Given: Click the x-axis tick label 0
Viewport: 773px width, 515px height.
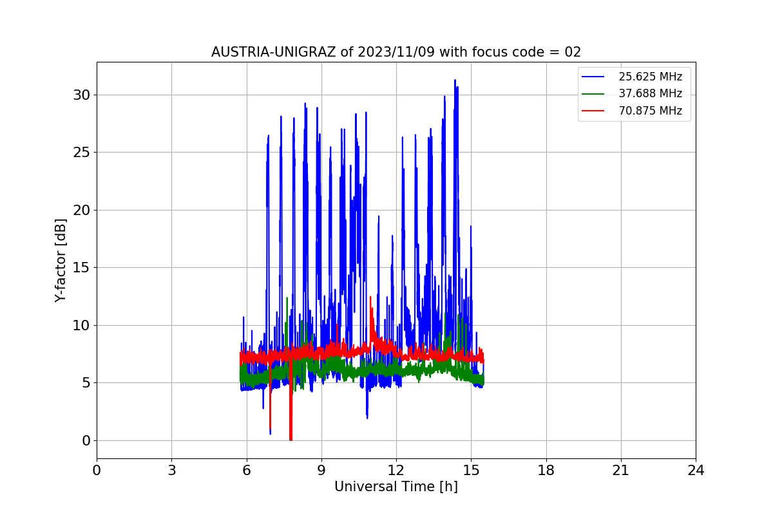Looking at the screenshot, I should pyautogui.click(x=97, y=470).
